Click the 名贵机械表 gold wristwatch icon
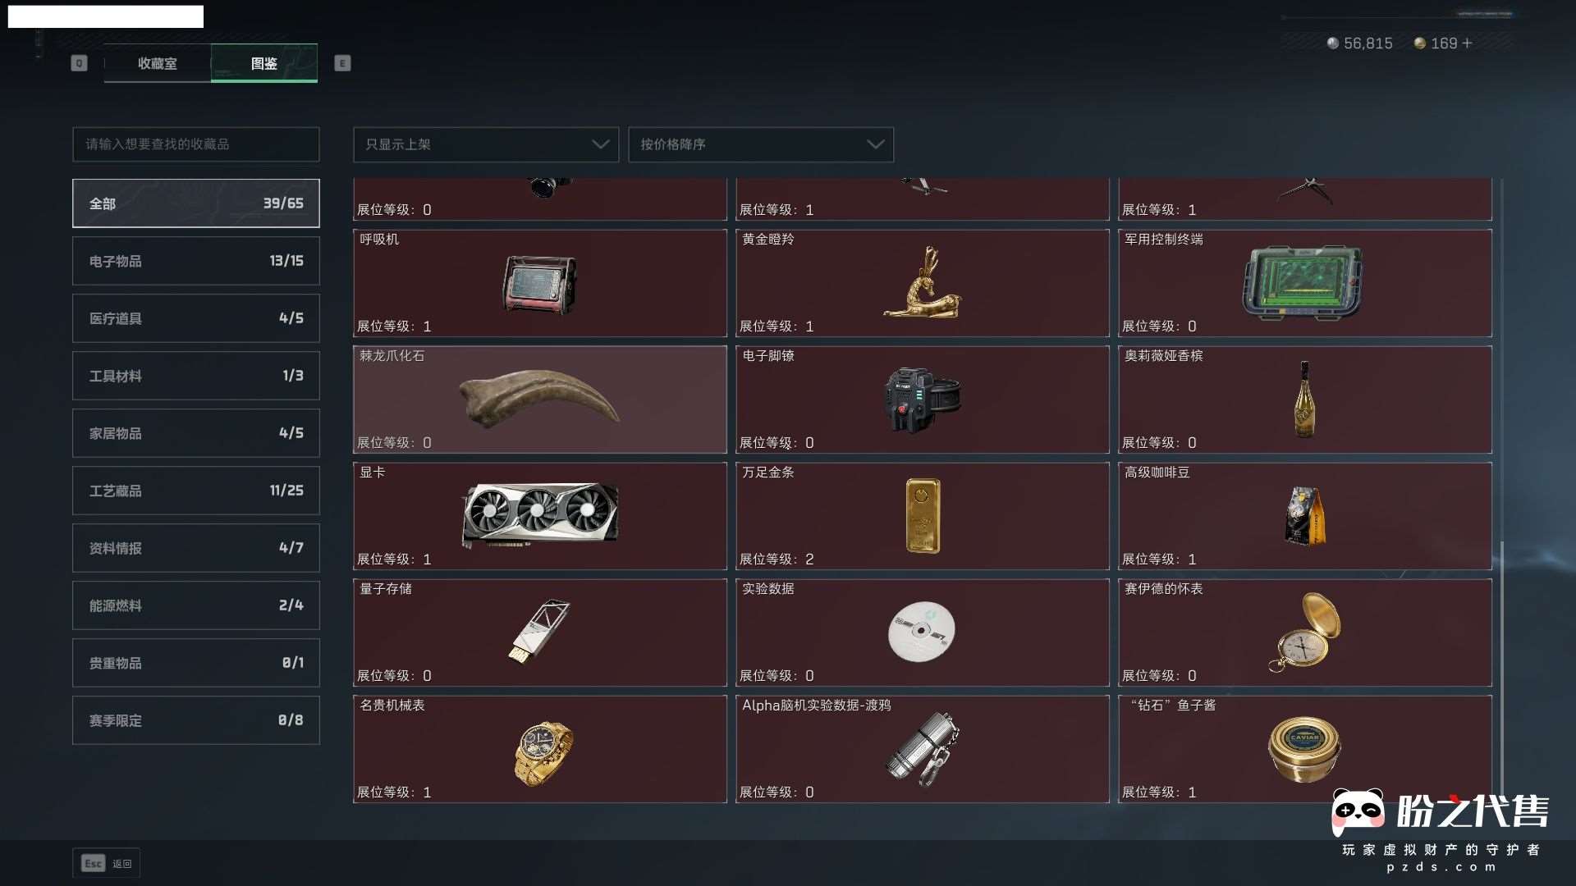This screenshot has width=1576, height=886. [x=543, y=753]
